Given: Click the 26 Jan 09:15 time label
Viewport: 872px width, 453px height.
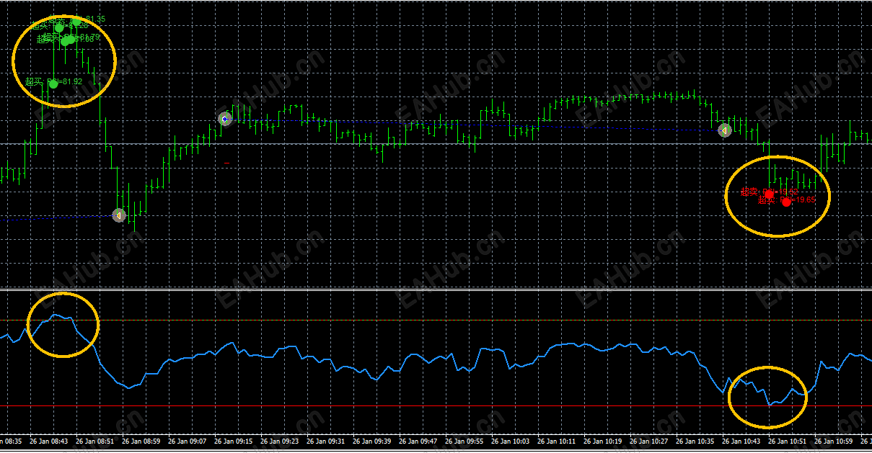Looking at the screenshot, I should tap(233, 441).
